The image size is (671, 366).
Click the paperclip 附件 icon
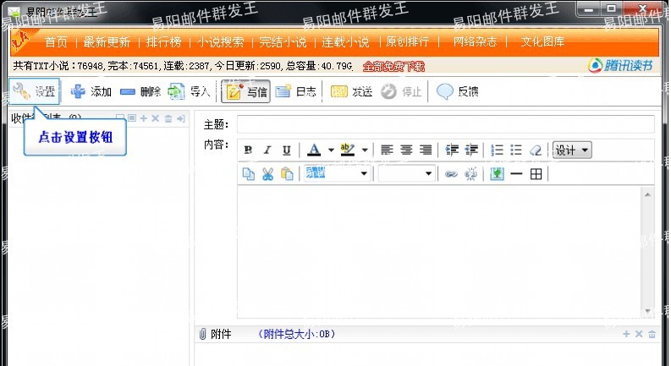tap(203, 334)
